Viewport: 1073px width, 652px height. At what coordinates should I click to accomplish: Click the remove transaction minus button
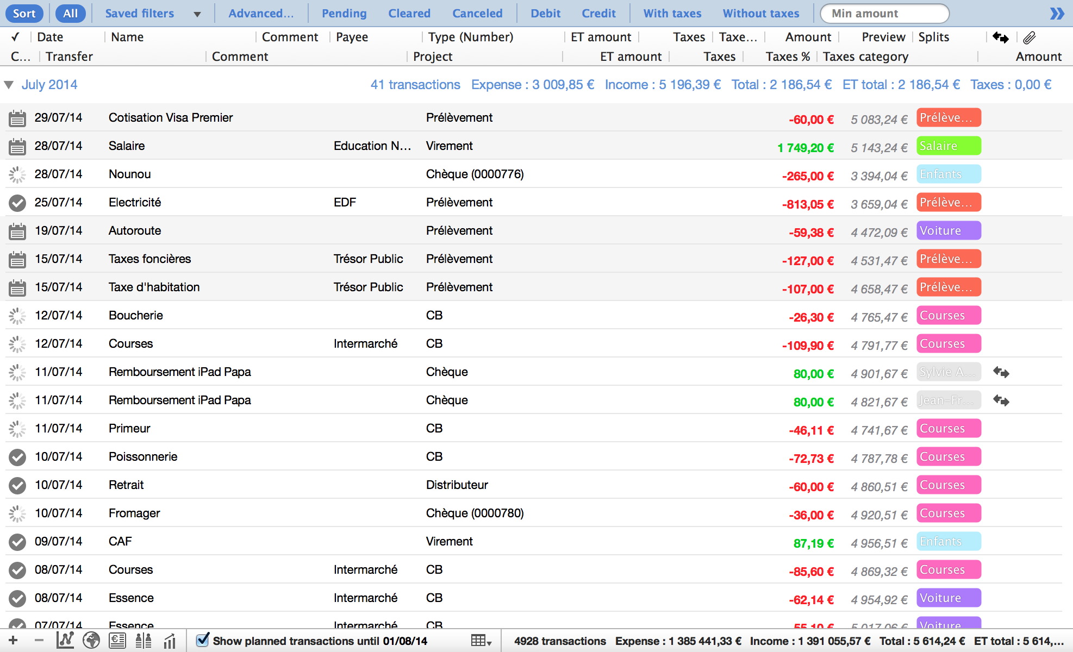[39, 641]
